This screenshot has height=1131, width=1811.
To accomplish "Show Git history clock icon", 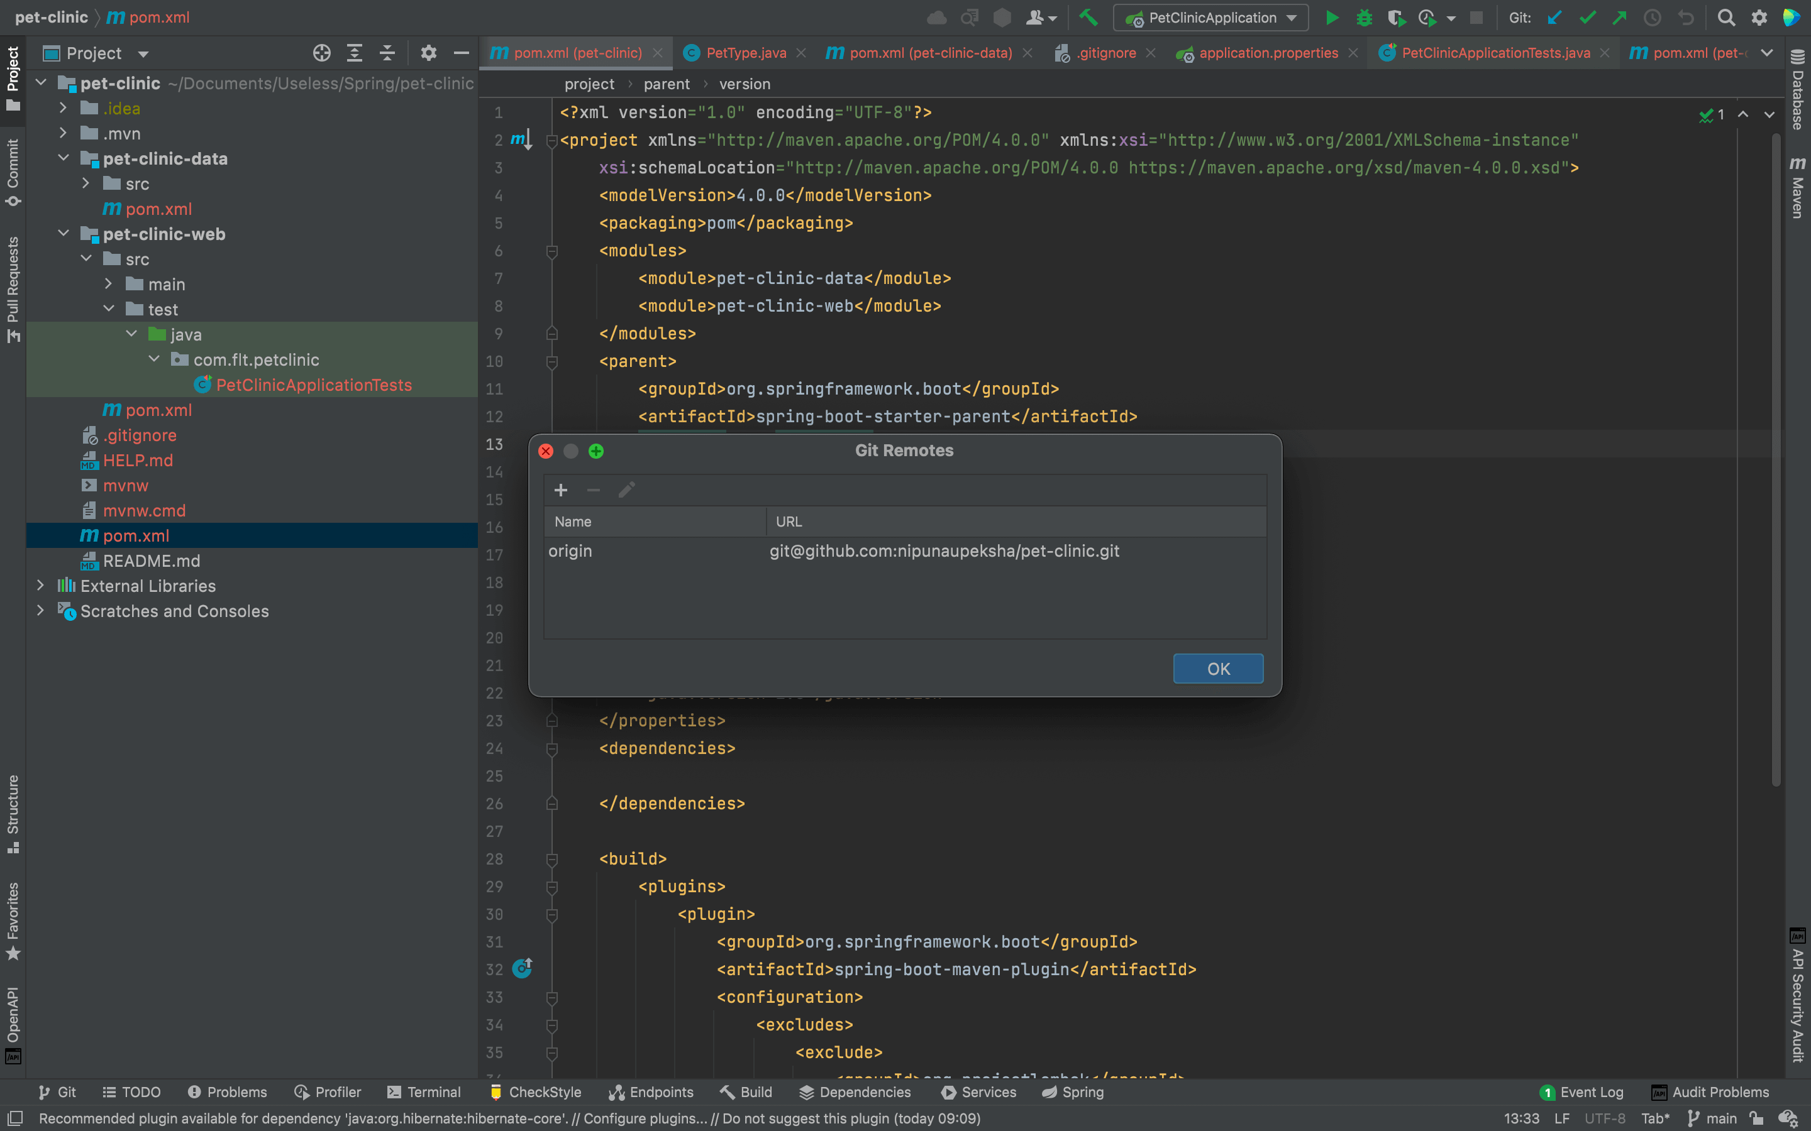I will tap(1653, 18).
